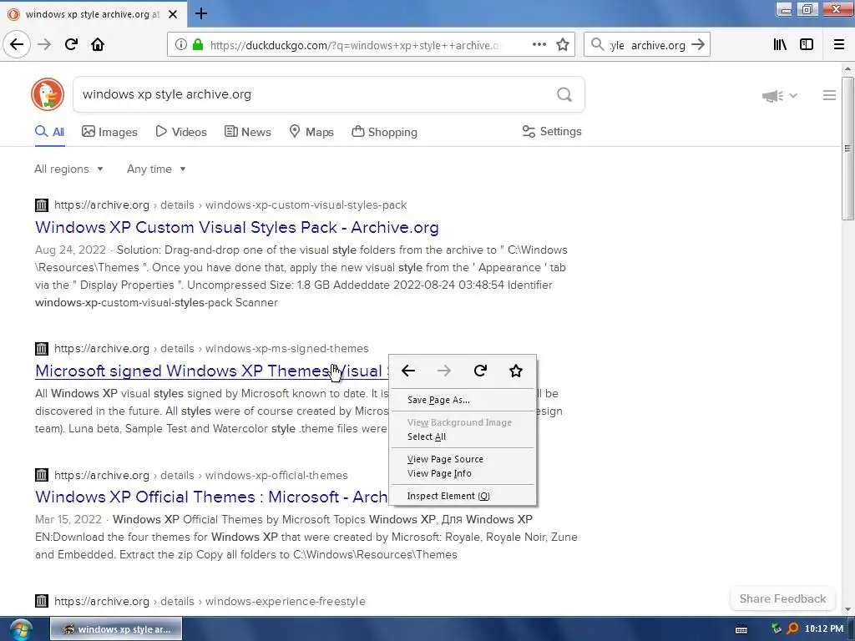The height and width of the screenshot is (641, 855).
Task: Switch to the News tab
Action: [247, 132]
